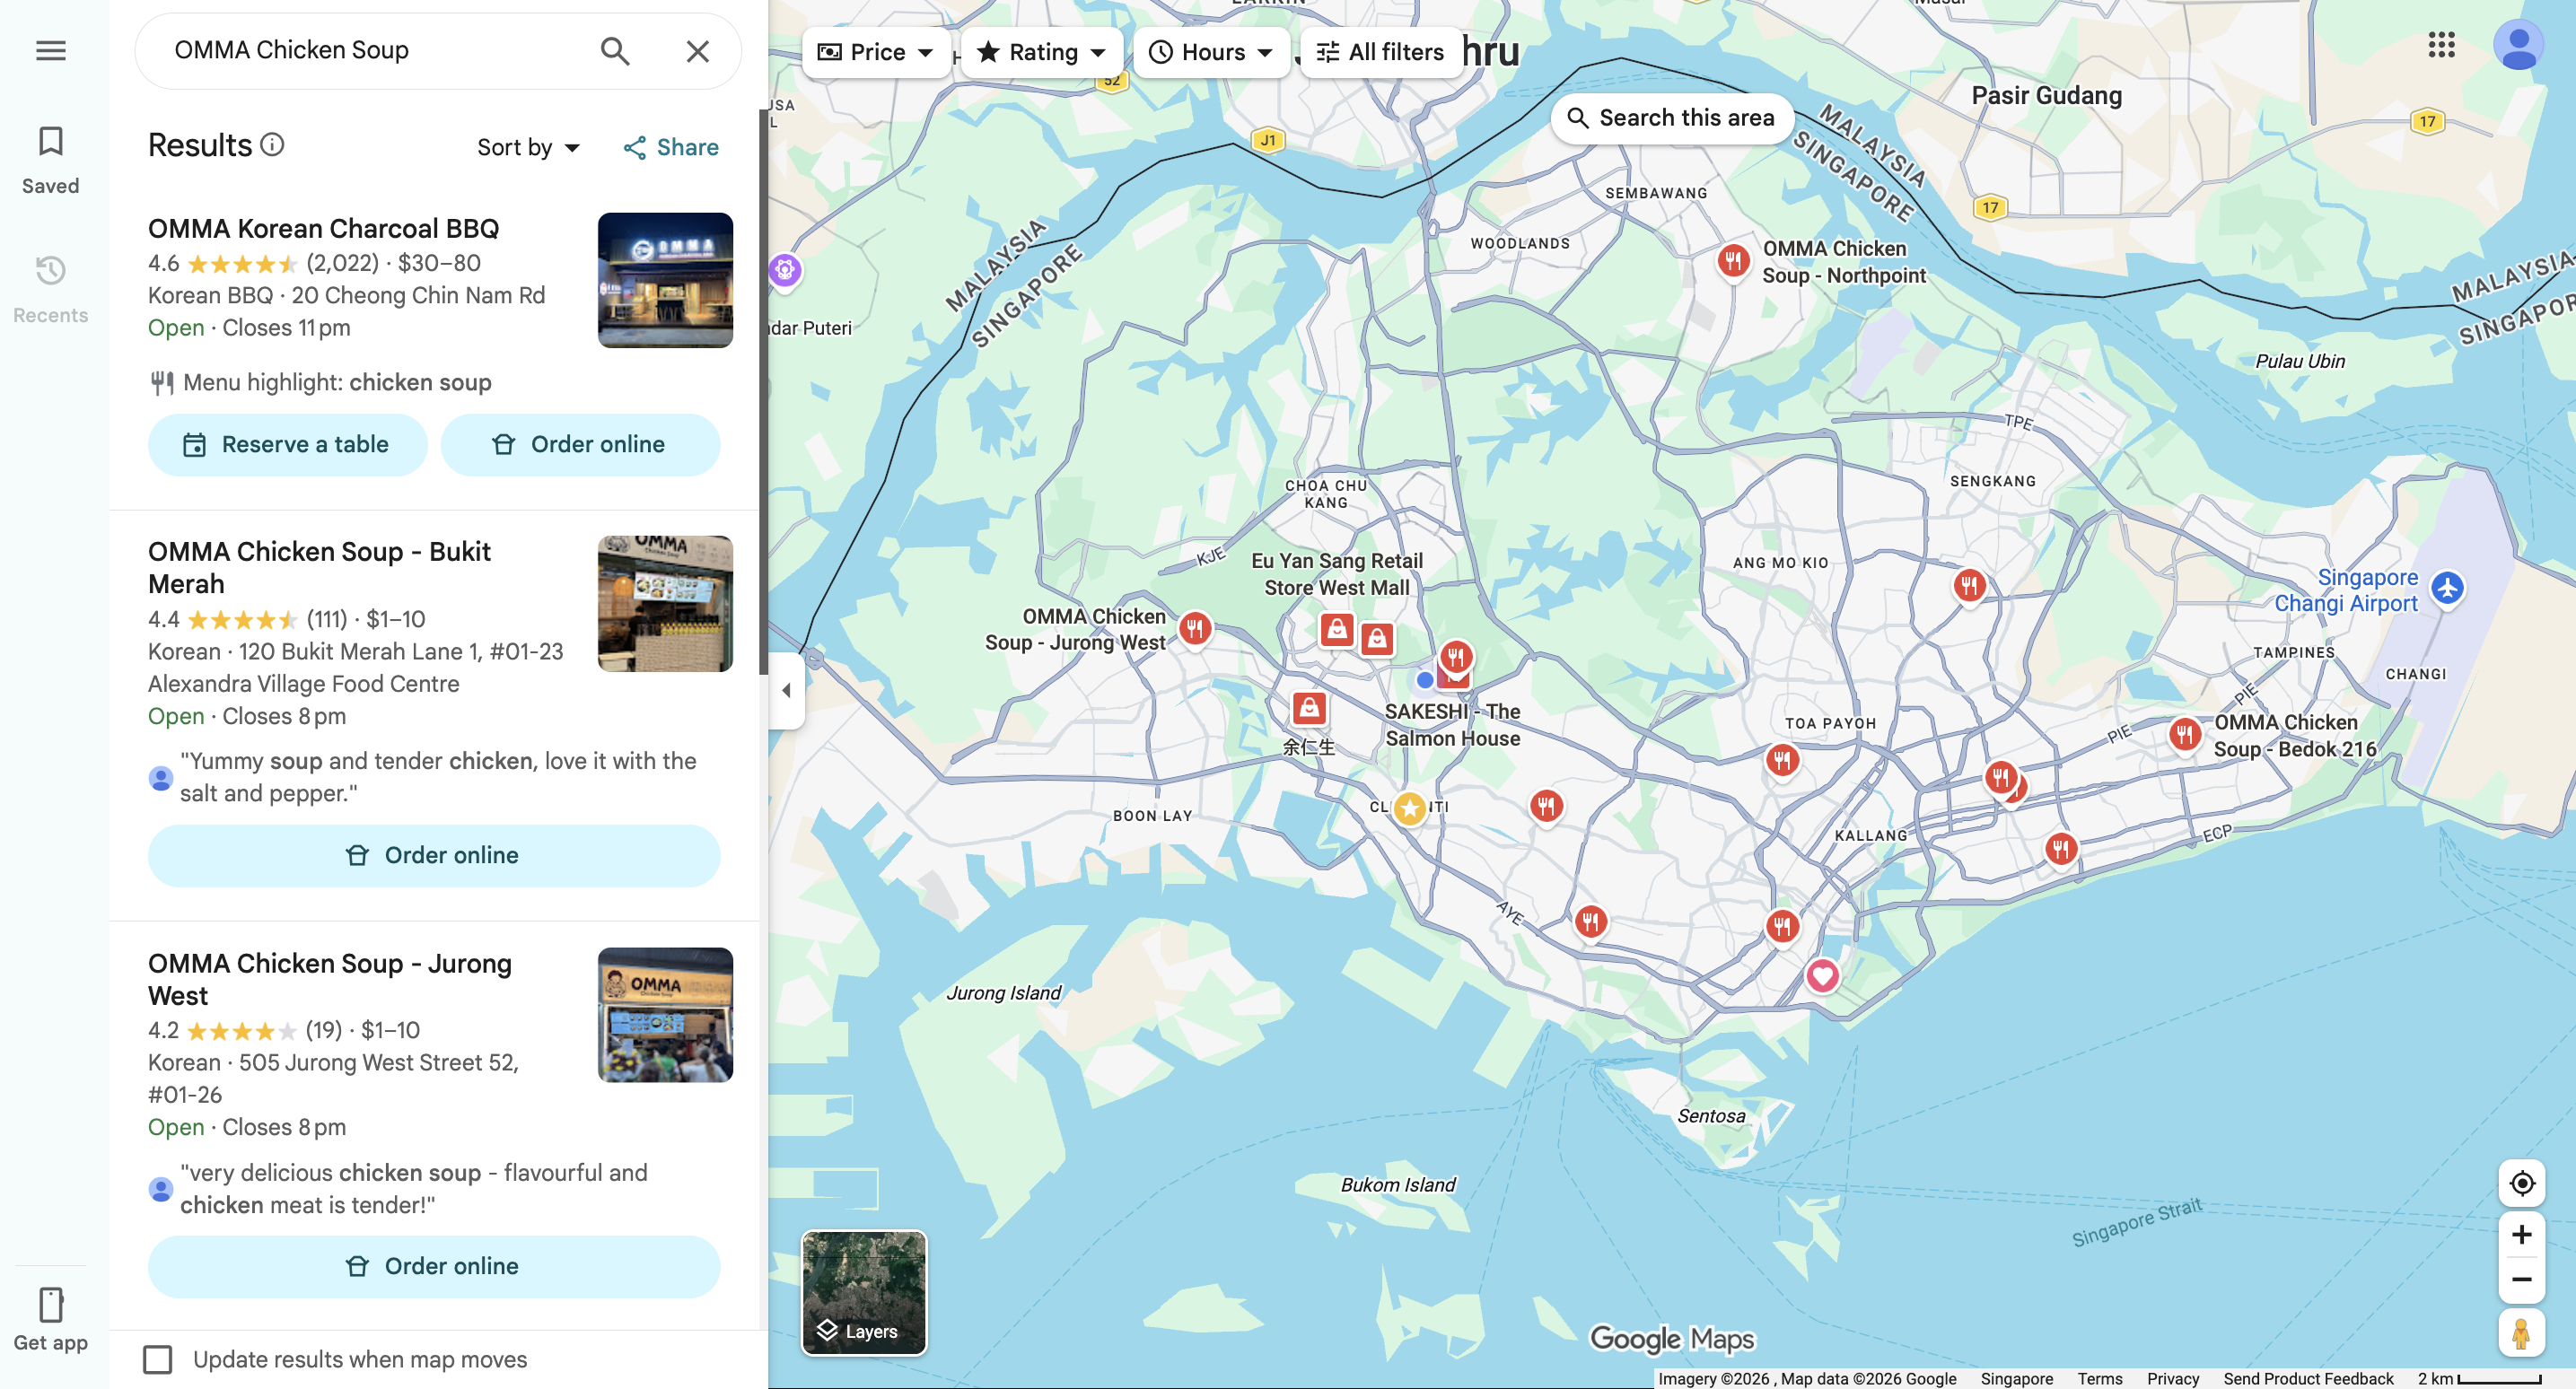Enable Update results when map moves
2576x1389 pixels.
click(x=158, y=1359)
